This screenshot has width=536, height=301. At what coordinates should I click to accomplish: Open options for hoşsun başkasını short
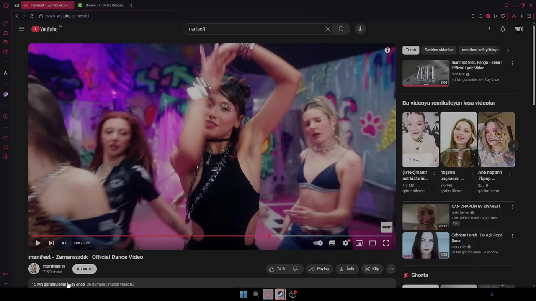click(472, 174)
